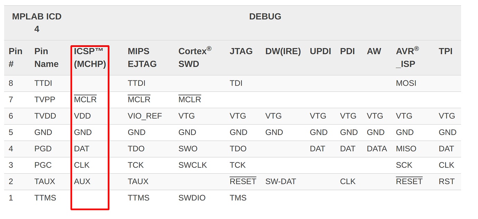The width and height of the screenshot is (478, 219).
Task: Select the TPI column header
Action: (x=445, y=51)
